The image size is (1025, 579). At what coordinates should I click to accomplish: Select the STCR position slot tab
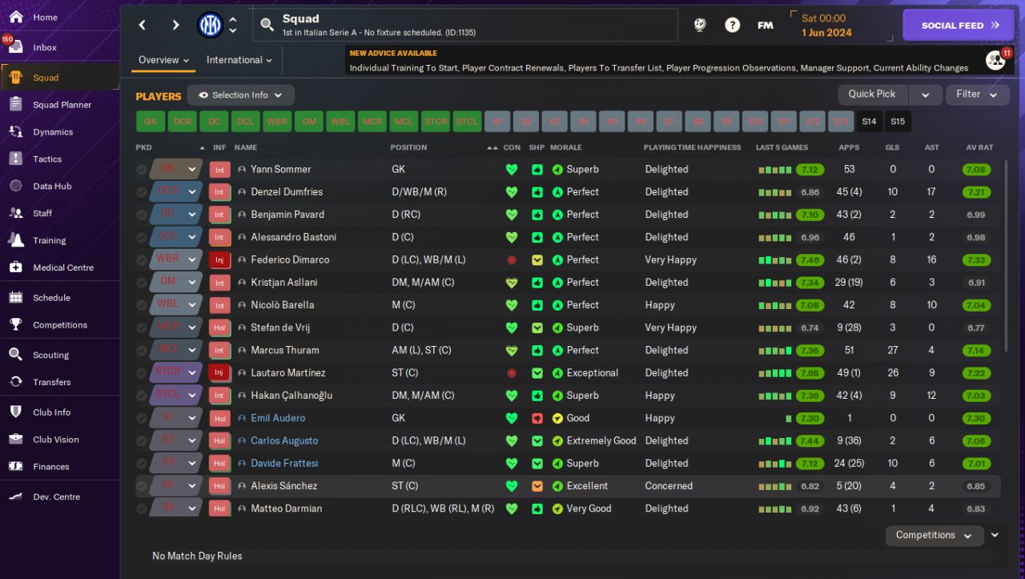point(436,122)
